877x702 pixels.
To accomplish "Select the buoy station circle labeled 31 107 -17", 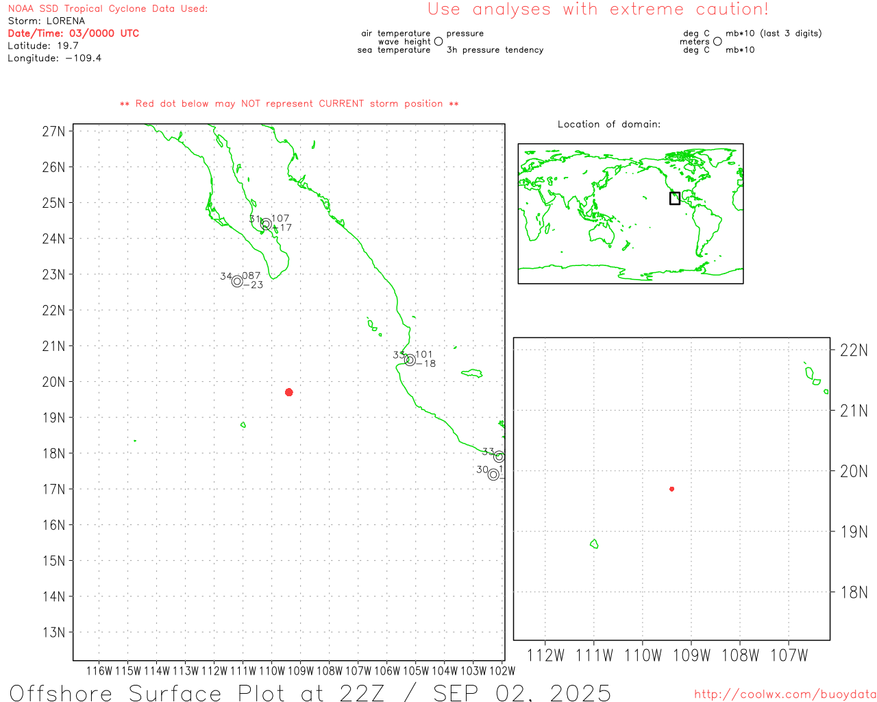I will point(267,223).
